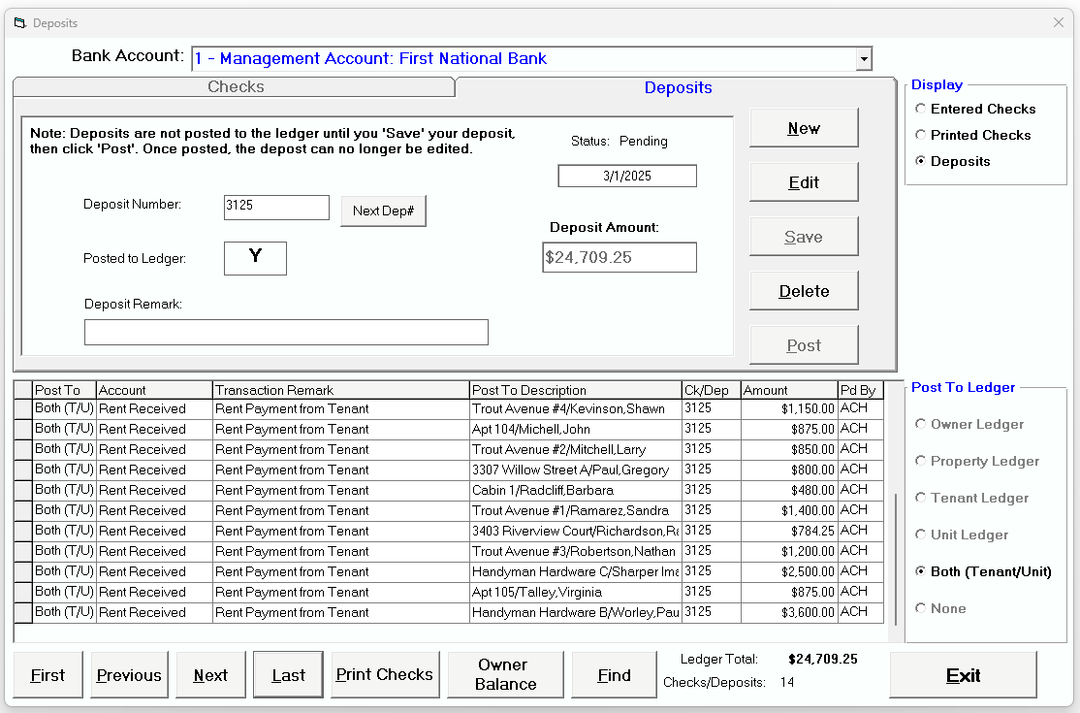The height and width of the screenshot is (713, 1080).
Task: Click the New deposit button
Action: coord(803,127)
